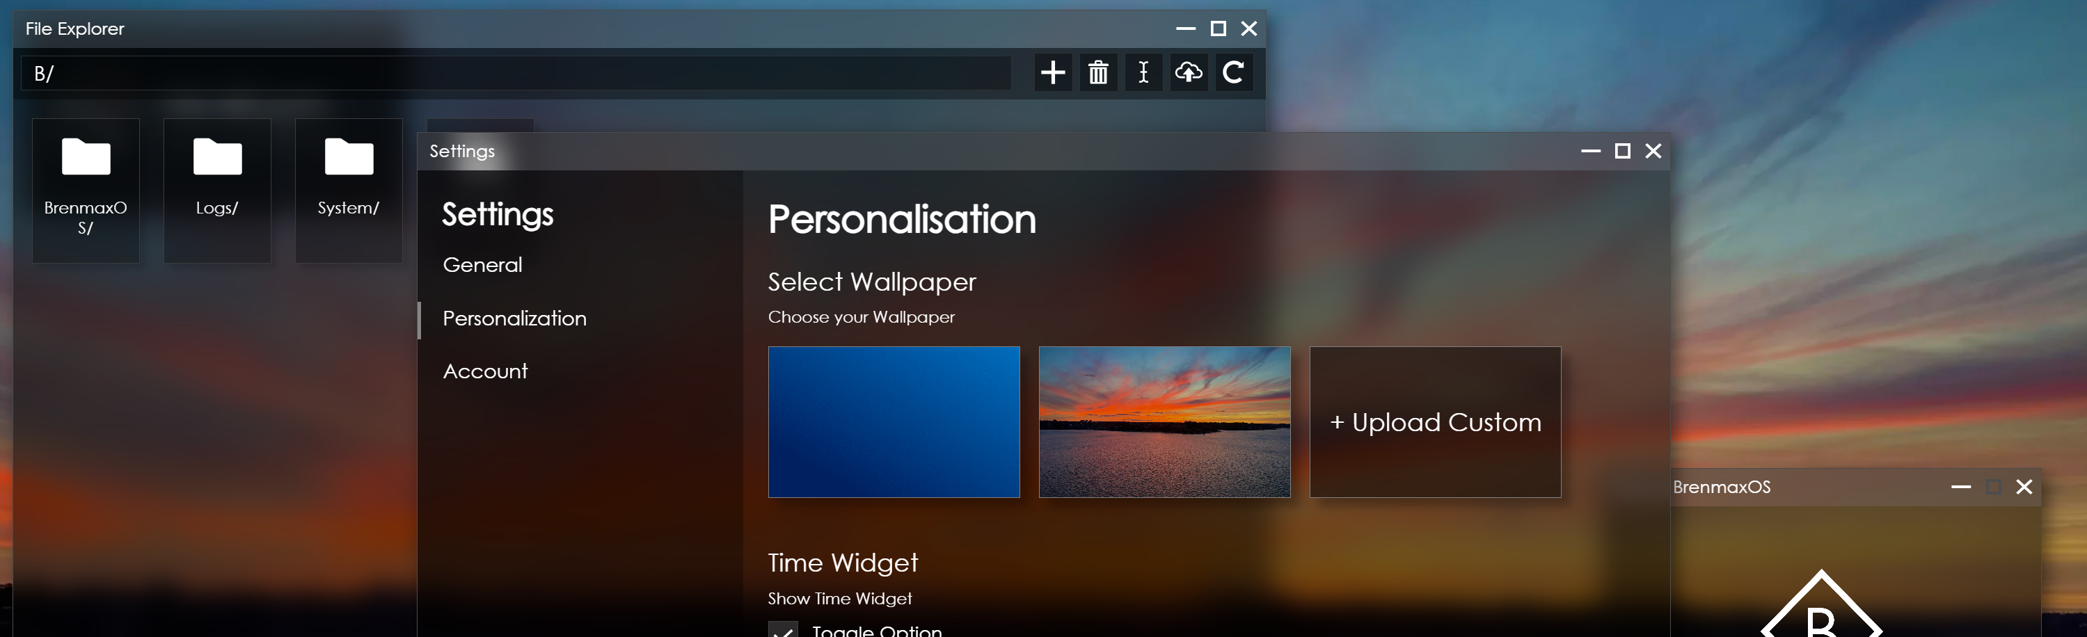Viewport: 2087px width, 637px height.
Task: Click the File Explorer path field showing B/
Action: point(516,74)
